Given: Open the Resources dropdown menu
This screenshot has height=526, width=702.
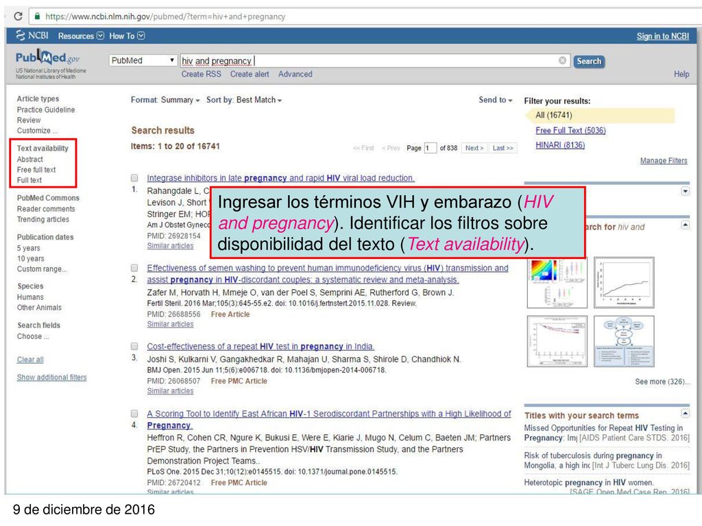Looking at the screenshot, I should click(x=81, y=36).
